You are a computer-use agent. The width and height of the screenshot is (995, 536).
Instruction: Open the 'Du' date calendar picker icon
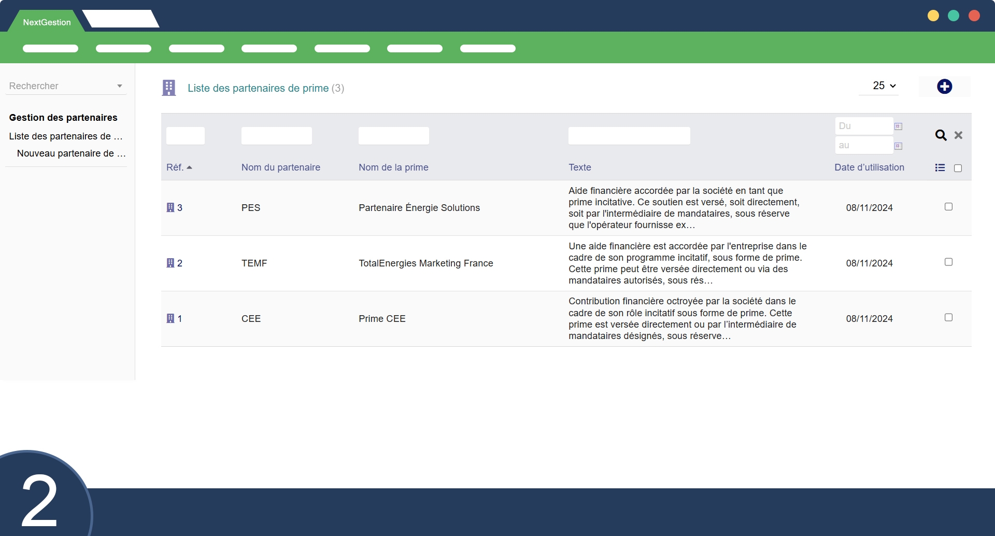coord(898,126)
